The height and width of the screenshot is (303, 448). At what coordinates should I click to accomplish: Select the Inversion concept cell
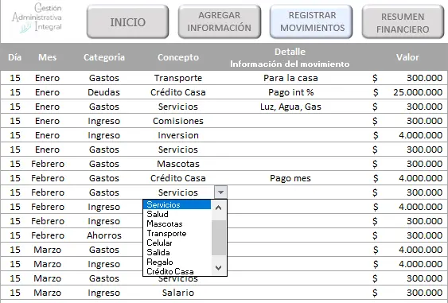178,135
